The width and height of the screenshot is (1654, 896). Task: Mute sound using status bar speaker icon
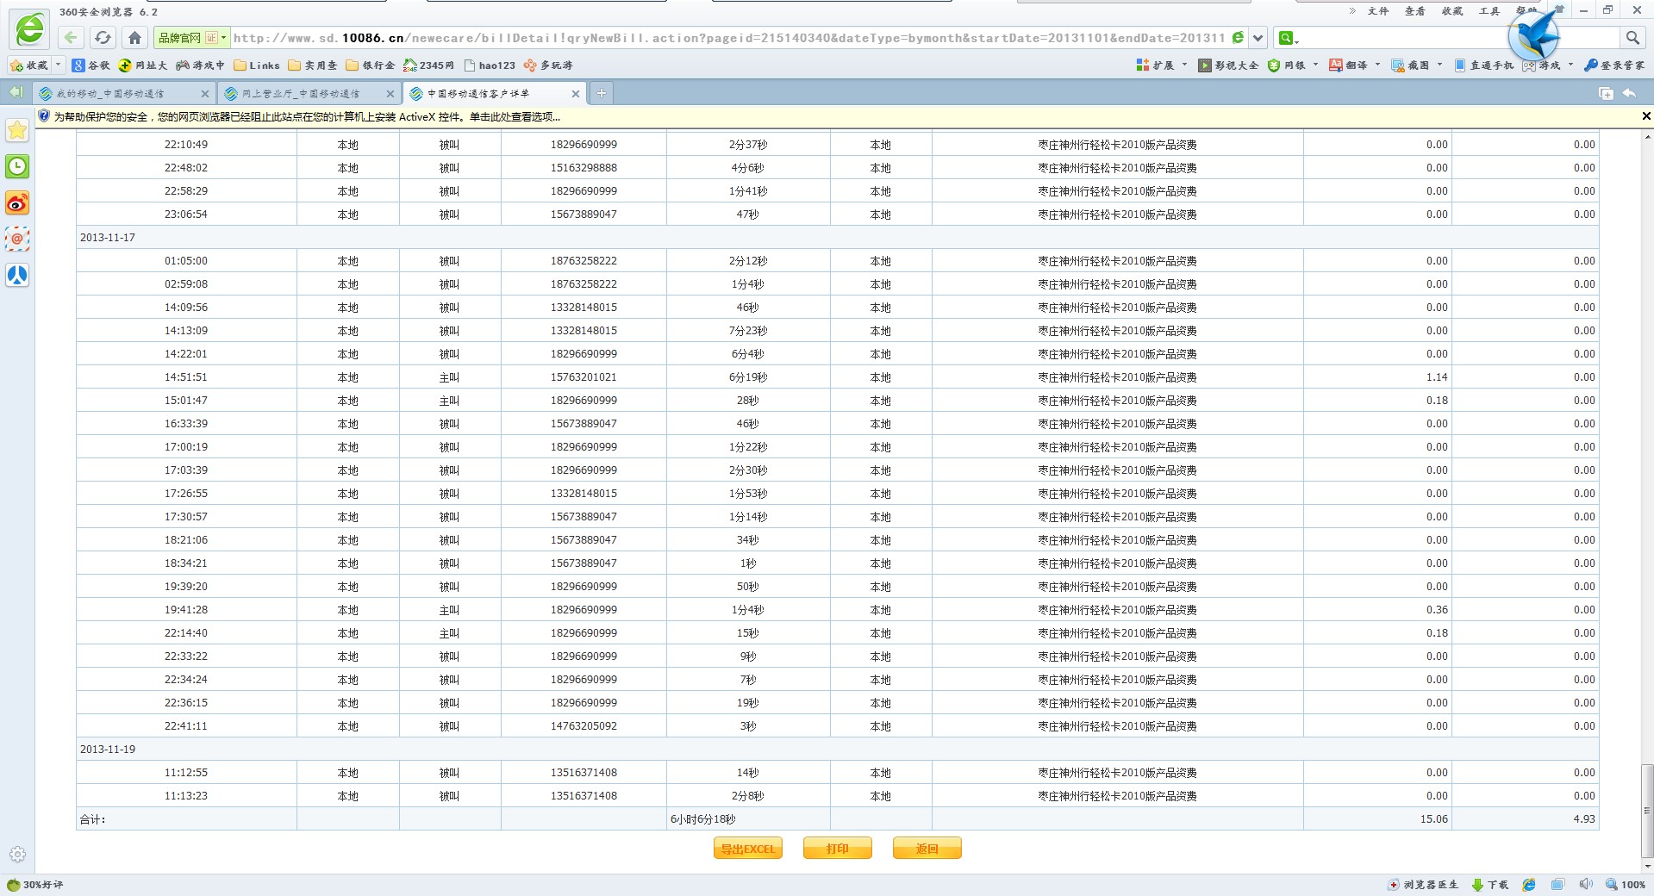click(x=1586, y=885)
